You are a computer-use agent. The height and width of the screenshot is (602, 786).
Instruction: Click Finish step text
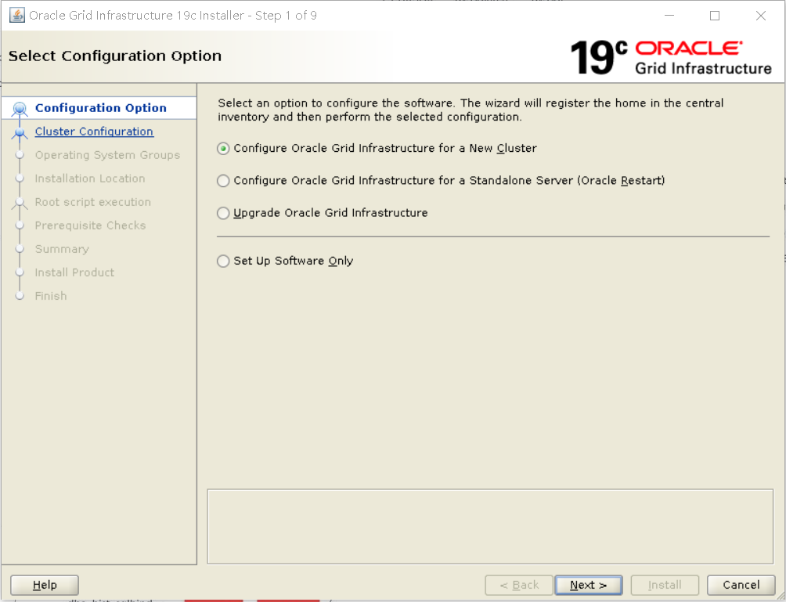click(x=51, y=296)
